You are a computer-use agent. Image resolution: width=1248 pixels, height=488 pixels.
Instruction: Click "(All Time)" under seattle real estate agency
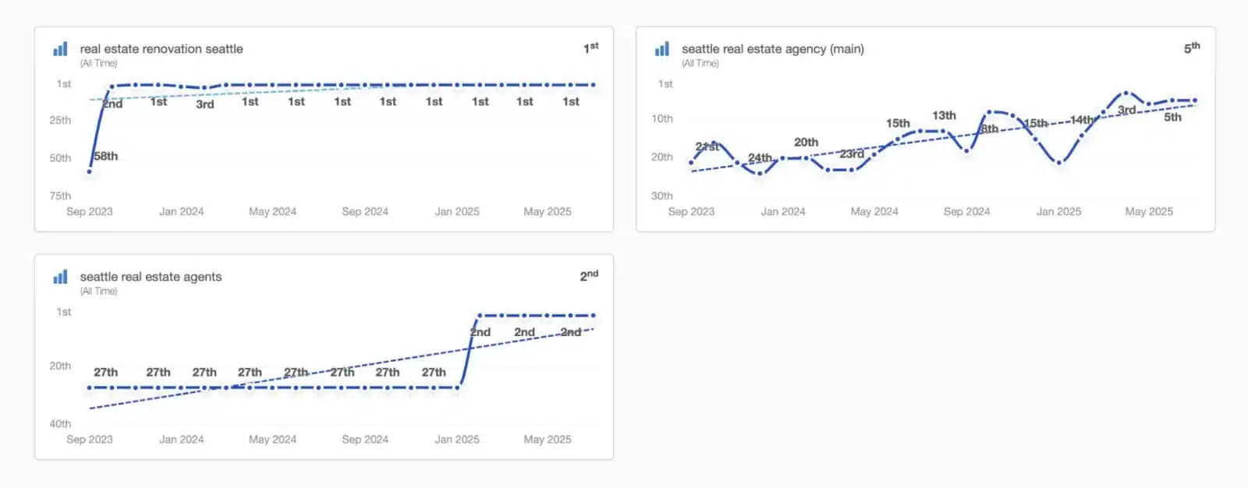click(700, 63)
